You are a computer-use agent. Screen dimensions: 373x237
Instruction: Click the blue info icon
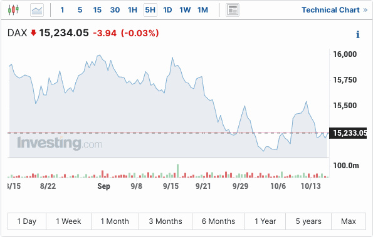[x=358, y=34]
